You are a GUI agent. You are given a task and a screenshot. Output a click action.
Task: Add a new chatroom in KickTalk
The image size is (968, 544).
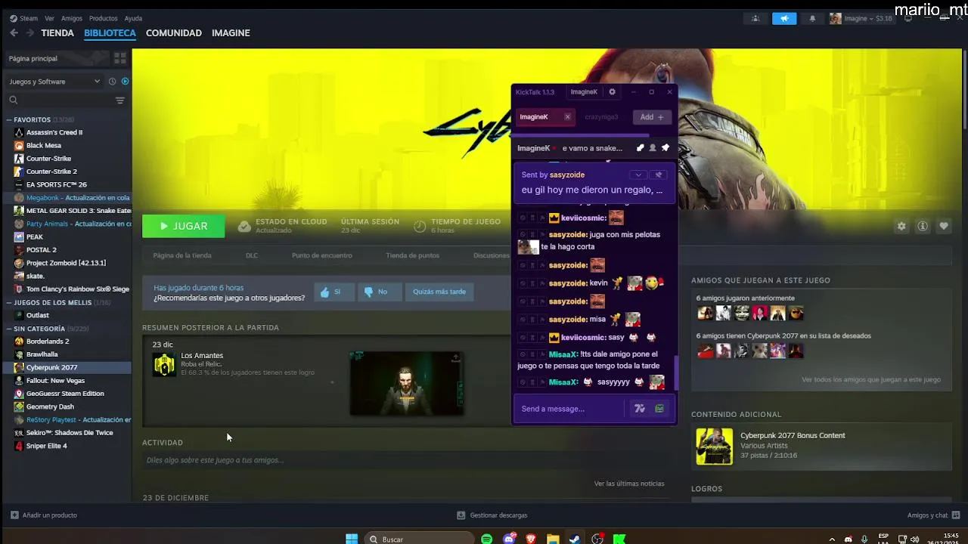(x=651, y=117)
